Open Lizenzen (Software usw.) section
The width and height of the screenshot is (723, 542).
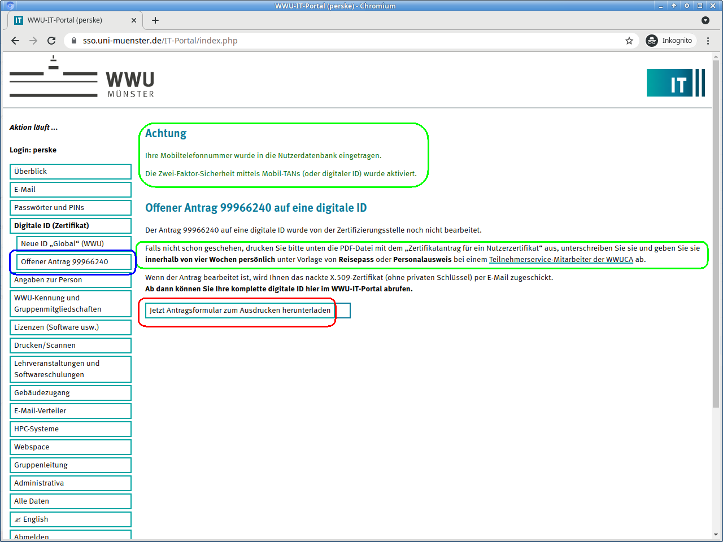point(70,327)
